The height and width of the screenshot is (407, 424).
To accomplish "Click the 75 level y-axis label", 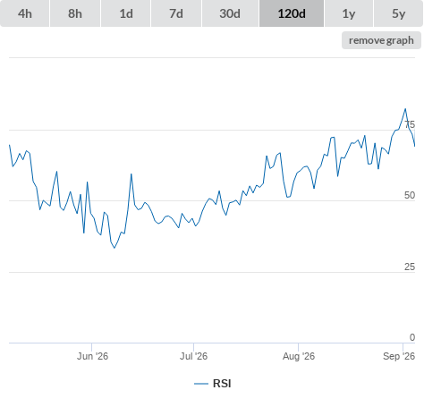I will coord(410,124).
